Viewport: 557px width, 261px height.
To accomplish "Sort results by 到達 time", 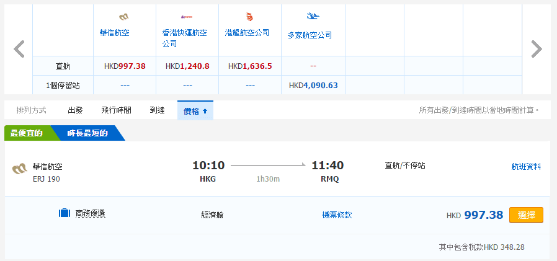I will 157,110.
